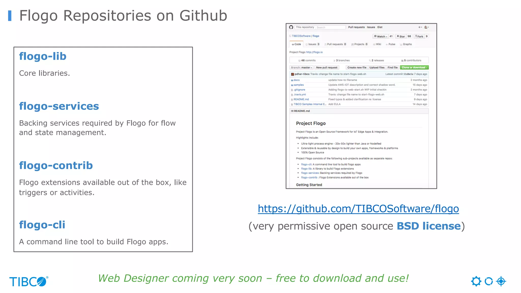Open Clone or download dropdown

[414, 67]
